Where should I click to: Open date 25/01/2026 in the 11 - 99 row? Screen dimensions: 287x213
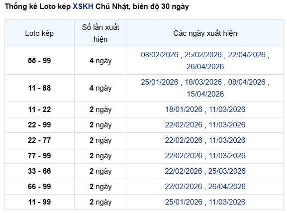(x=184, y=202)
